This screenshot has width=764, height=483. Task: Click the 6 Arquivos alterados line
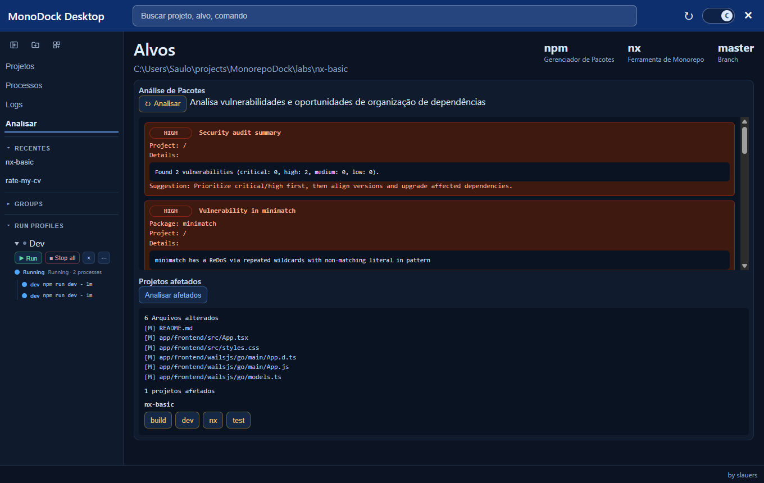(x=181, y=318)
